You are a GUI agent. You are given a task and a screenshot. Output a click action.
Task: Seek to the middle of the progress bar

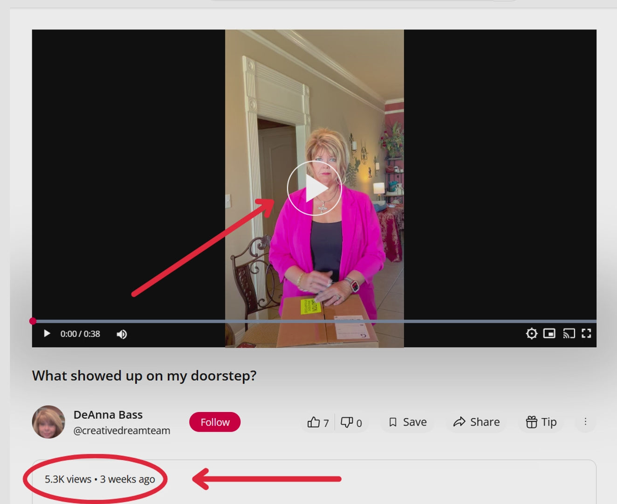tap(315, 321)
